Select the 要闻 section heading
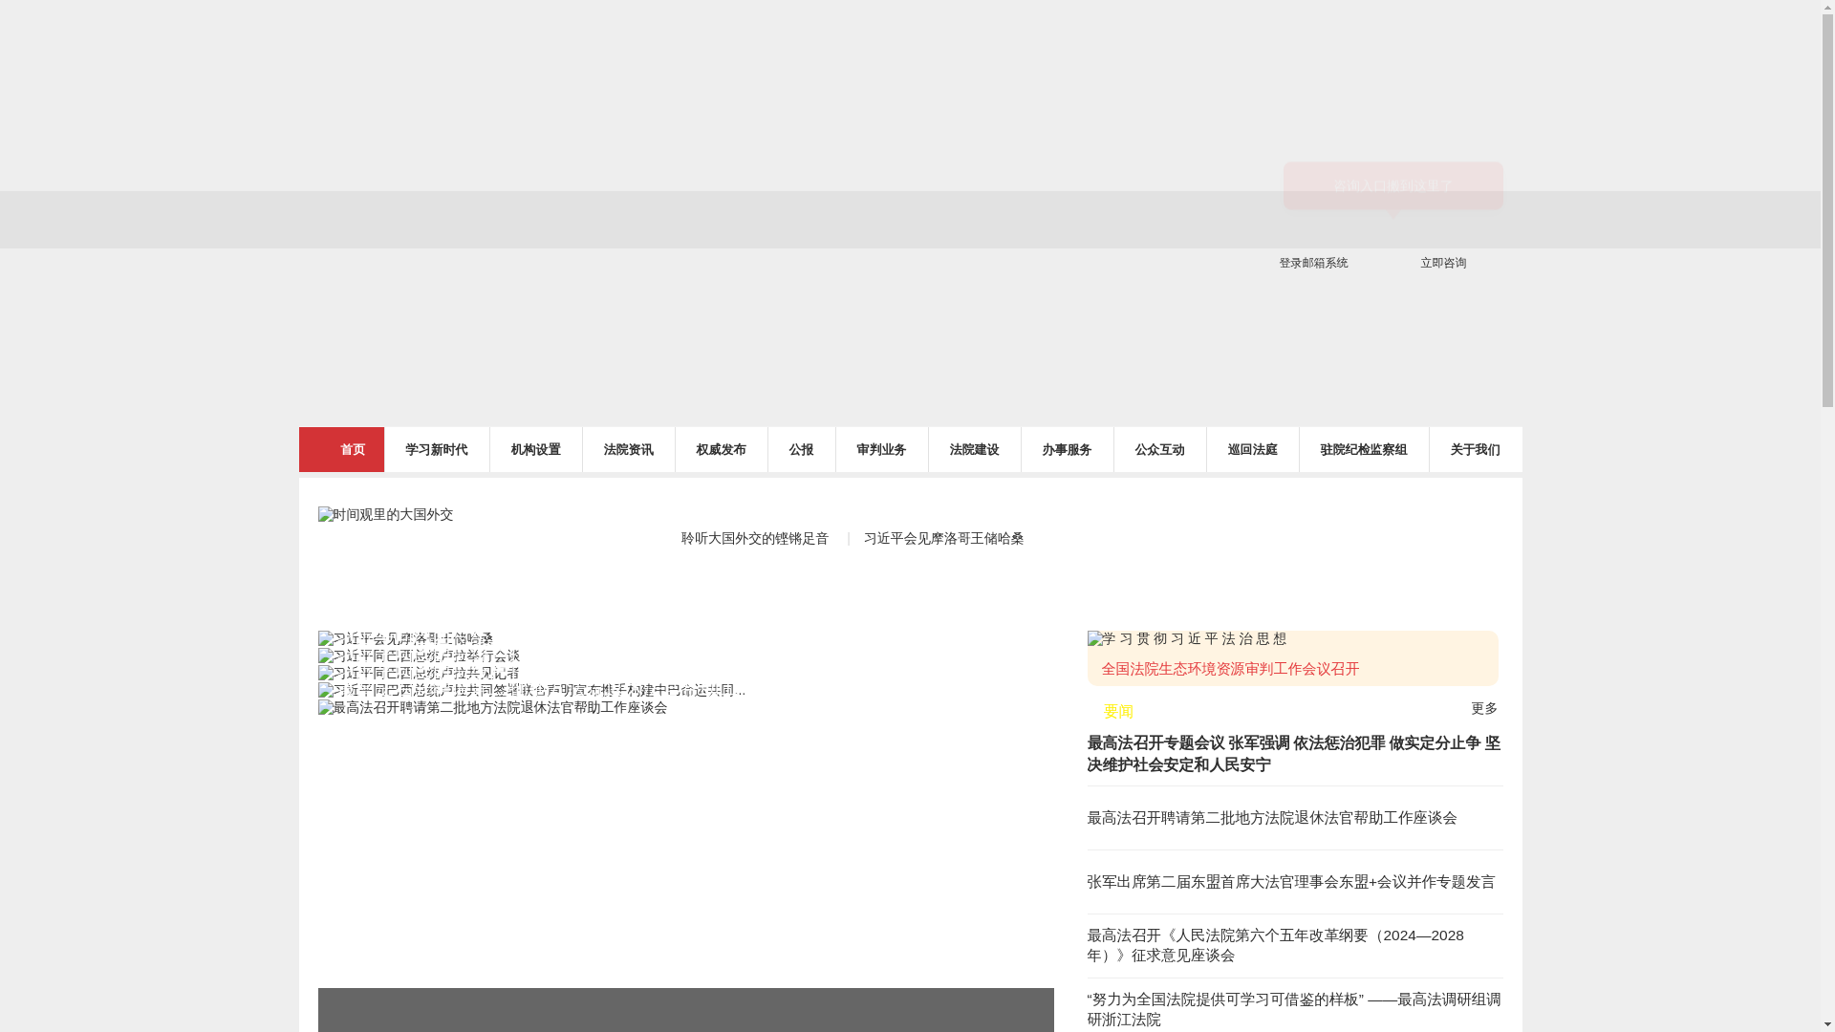This screenshot has width=1835, height=1032. (1118, 712)
